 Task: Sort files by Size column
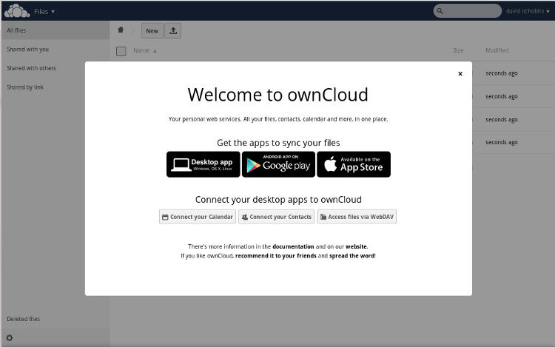458,50
